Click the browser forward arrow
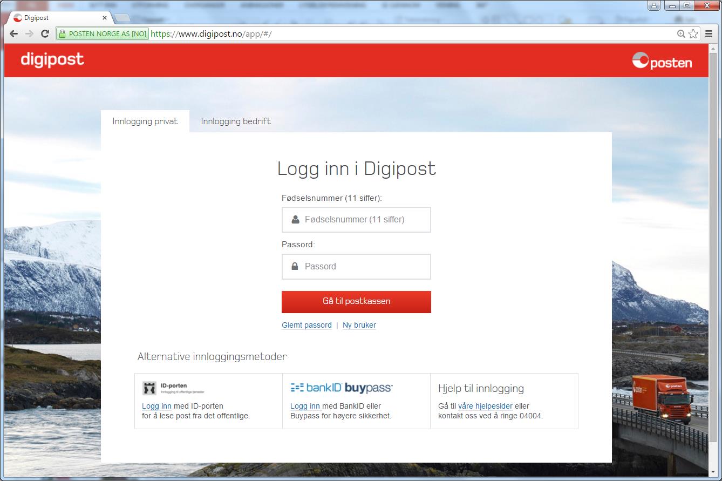Screen dimensions: 722x481 30,34
